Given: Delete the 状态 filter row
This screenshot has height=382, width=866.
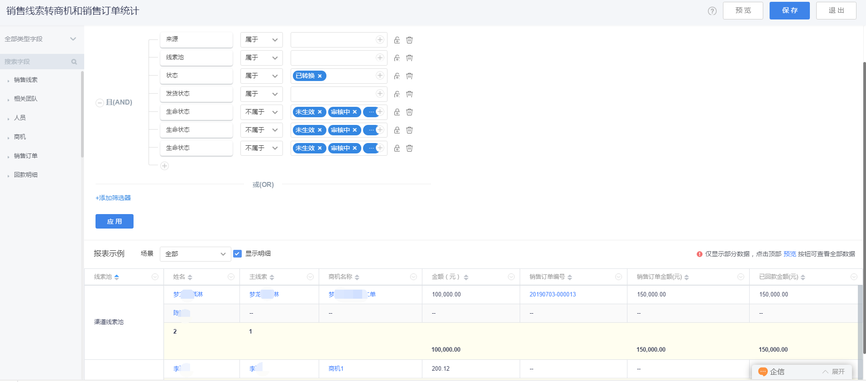Looking at the screenshot, I should pyautogui.click(x=409, y=76).
